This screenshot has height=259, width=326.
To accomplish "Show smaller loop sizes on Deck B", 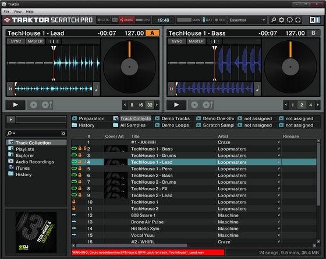I will point(286,105).
